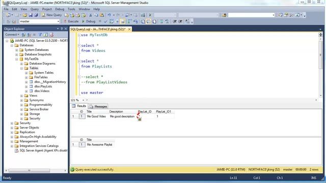Viewport: 326px width, 183px height.
Task: Click the query editor vertical scrollbar
Action: (x=320, y=55)
